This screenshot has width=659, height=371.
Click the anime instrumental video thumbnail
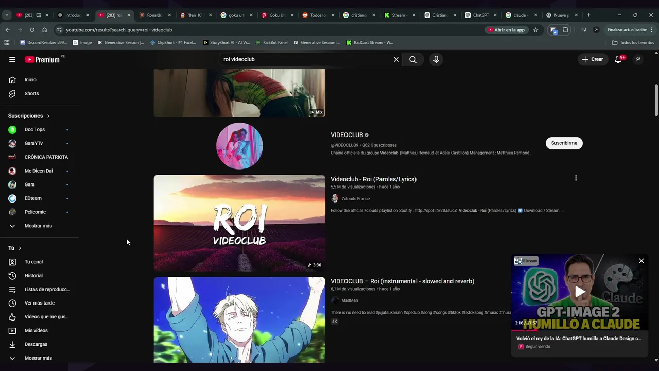point(239,320)
